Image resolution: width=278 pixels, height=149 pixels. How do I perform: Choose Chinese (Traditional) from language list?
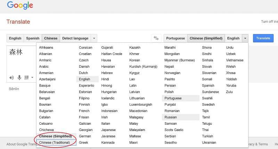click(x=56, y=142)
